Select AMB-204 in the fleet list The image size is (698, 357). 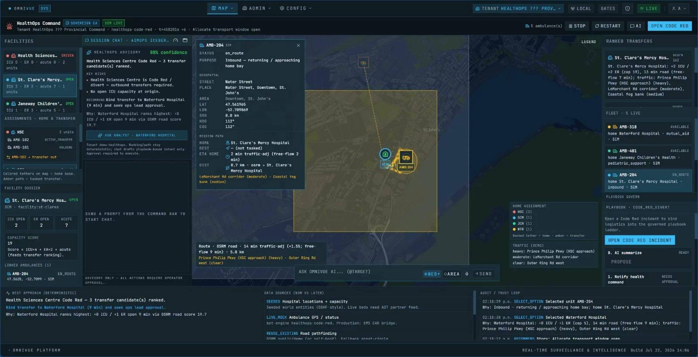click(x=648, y=181)
